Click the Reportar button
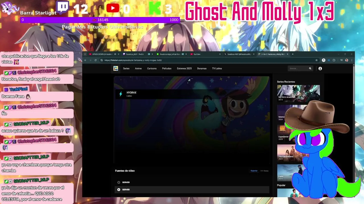The height and width of the screenshot is (204, 364). coord(254,171)
